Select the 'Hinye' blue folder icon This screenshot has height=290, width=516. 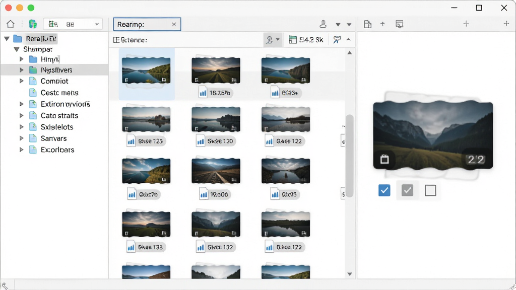click(33, 59)
